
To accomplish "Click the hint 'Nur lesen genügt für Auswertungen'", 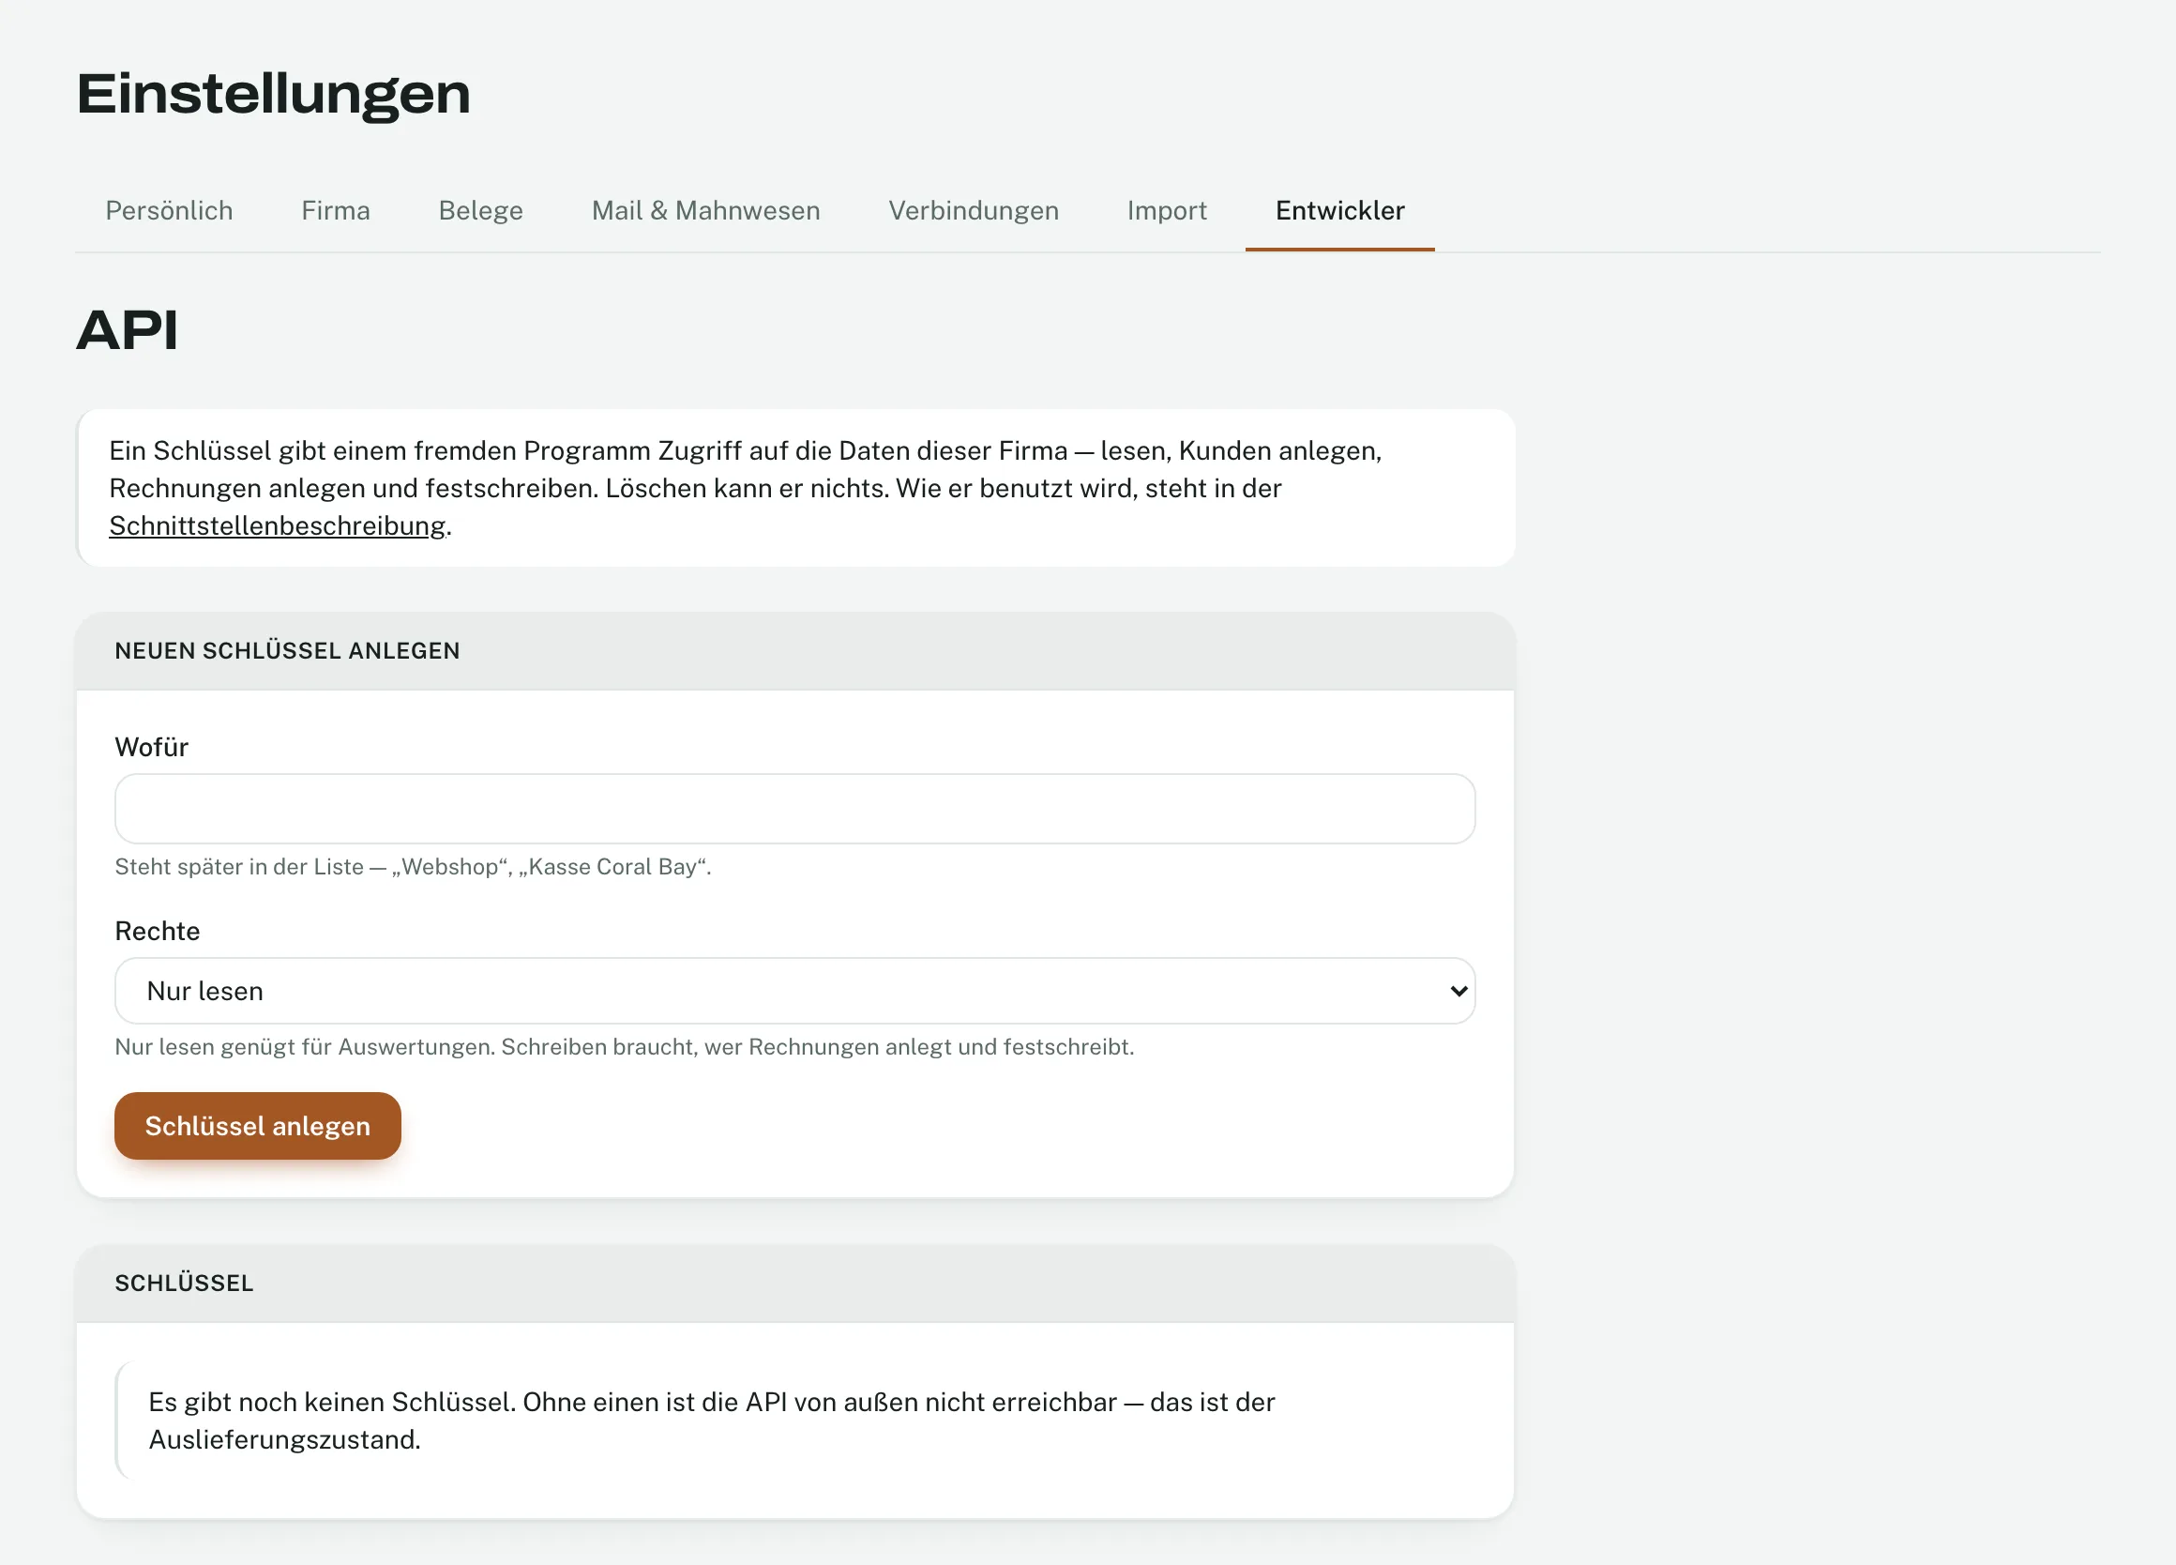I will pyautogui.click(x=625, y=1047).
